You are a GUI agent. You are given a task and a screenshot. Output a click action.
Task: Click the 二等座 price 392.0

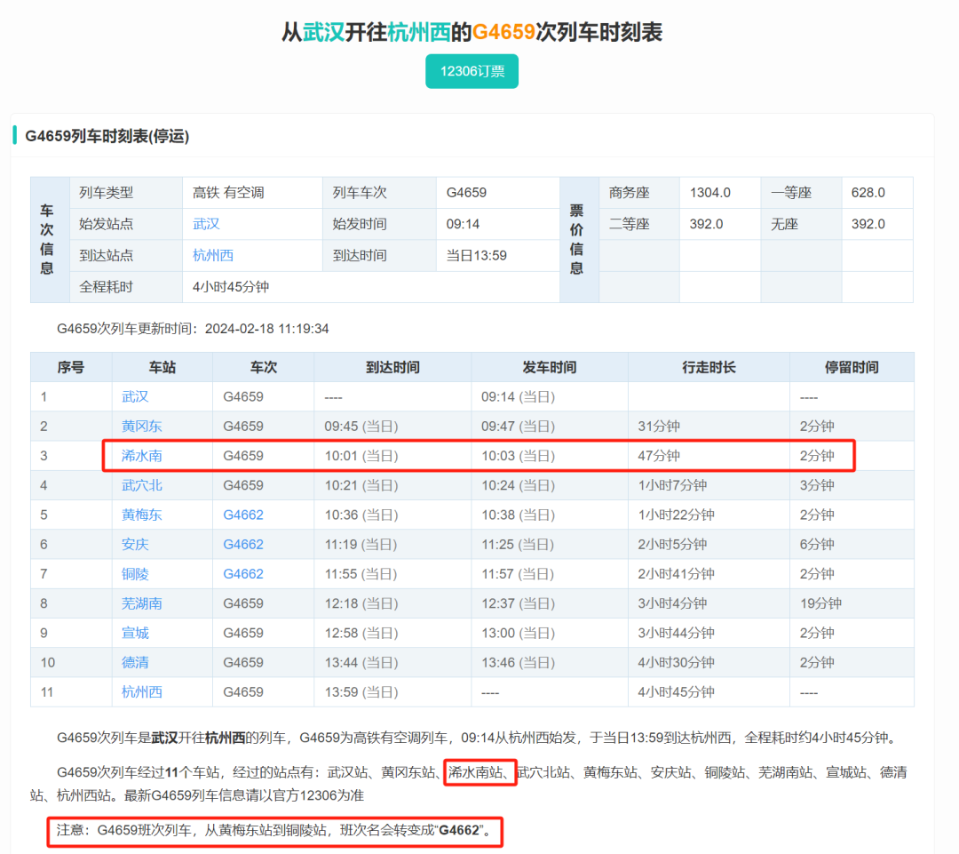pyautogui.click(x=706, y=224)
